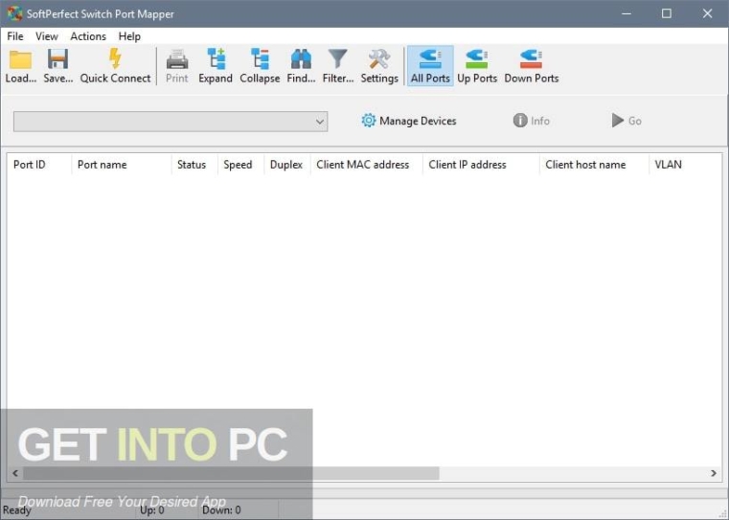Image resolution: width=729 pixels, height=520 pixels.
Task: Sort by Client MAC address column
Action: (366, 165)
